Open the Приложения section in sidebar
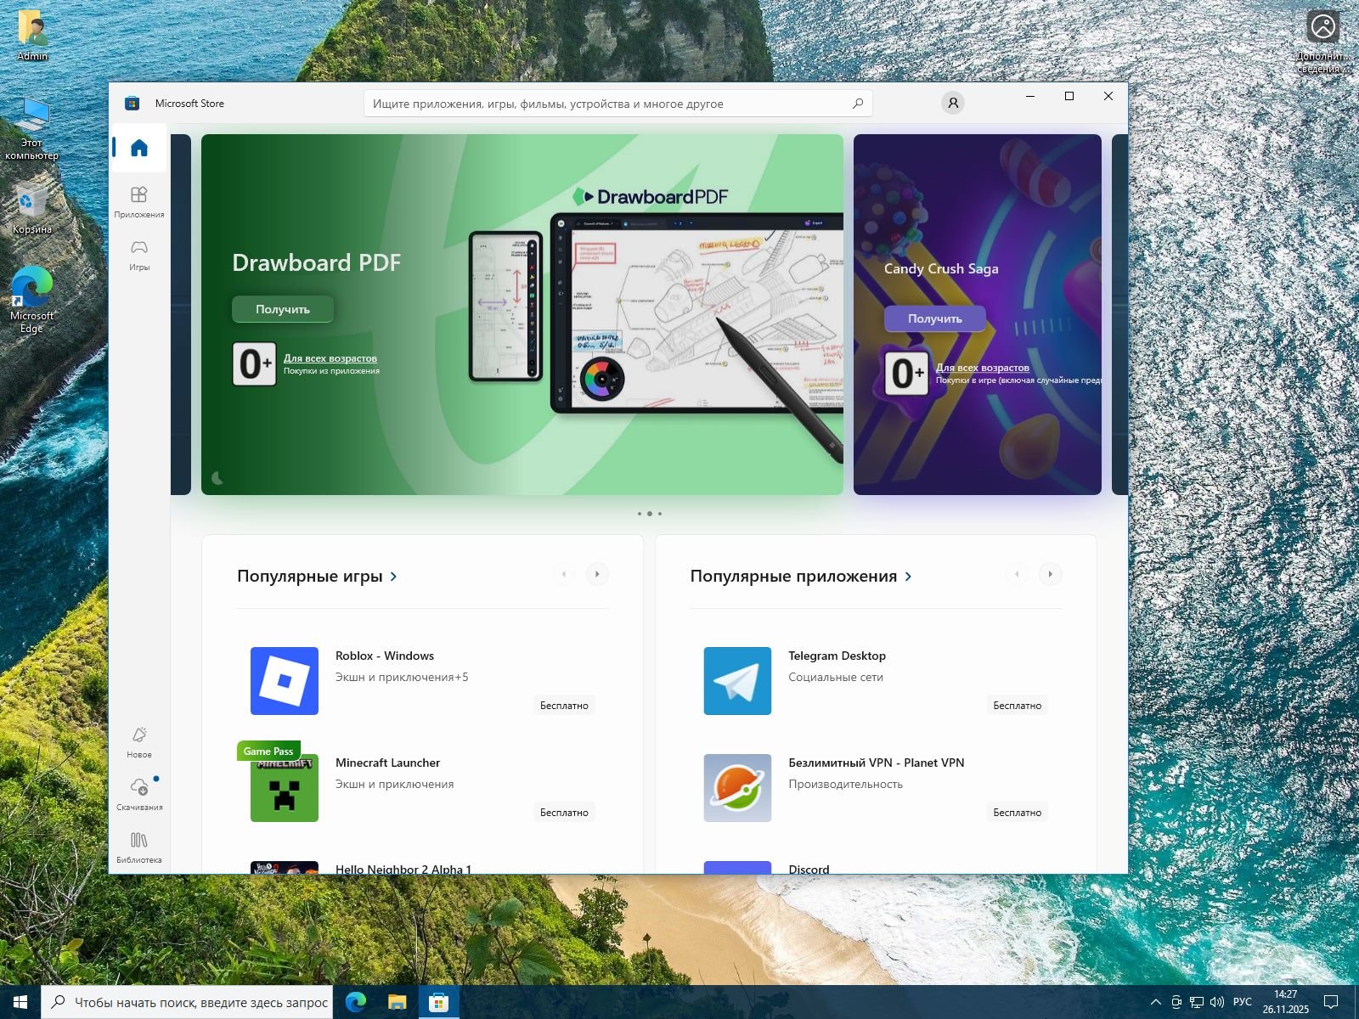Screen dimensions: 1359x1019 pos(139,202)
